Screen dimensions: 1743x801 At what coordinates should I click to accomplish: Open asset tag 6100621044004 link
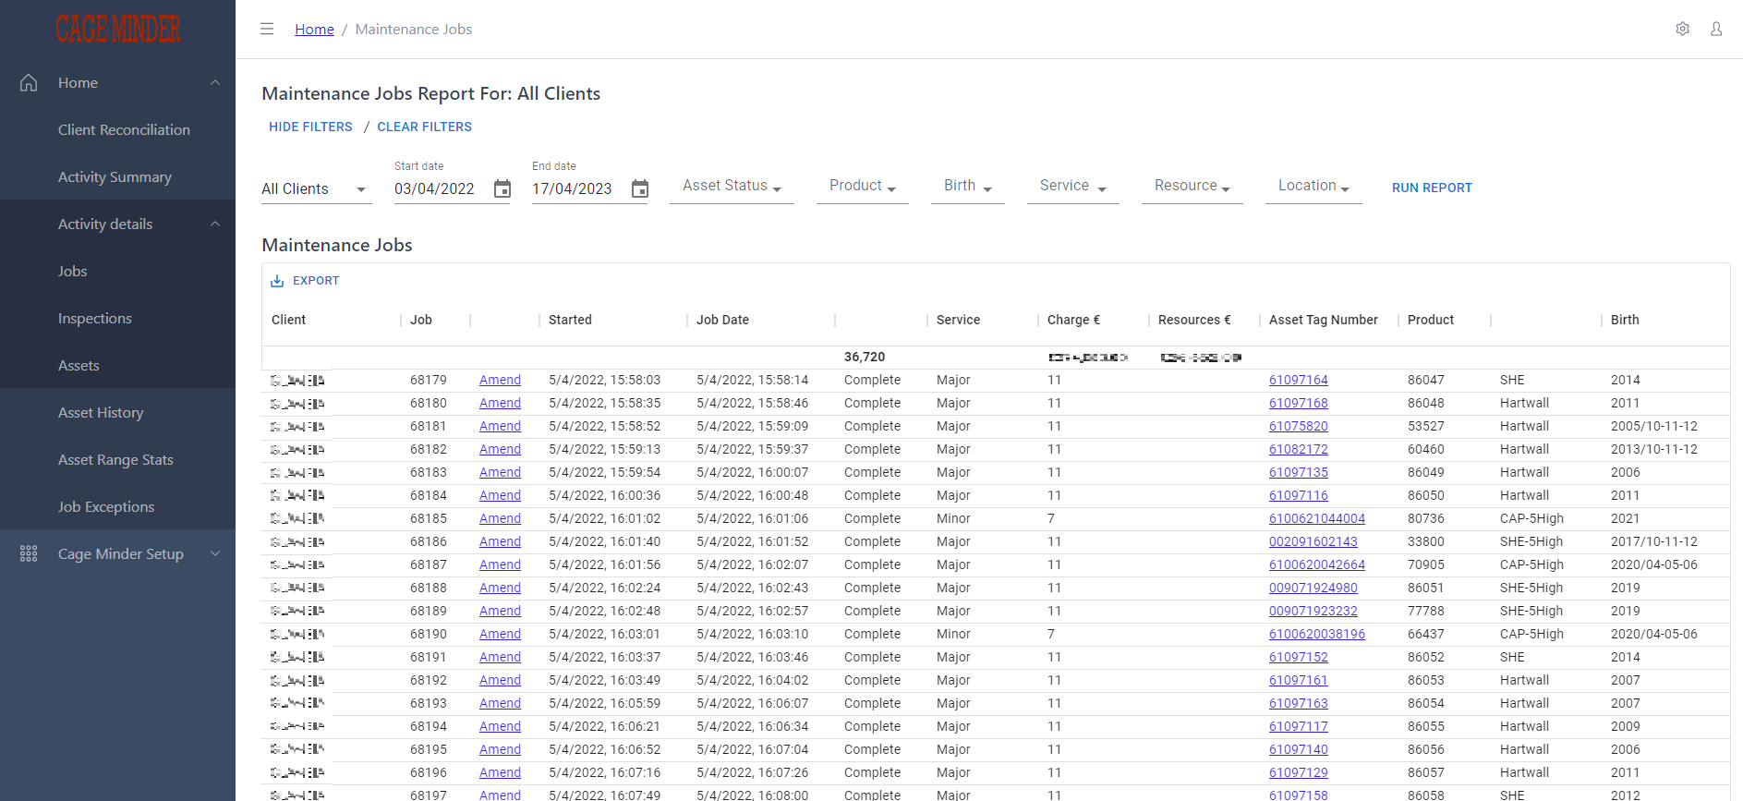[1316, 518]
